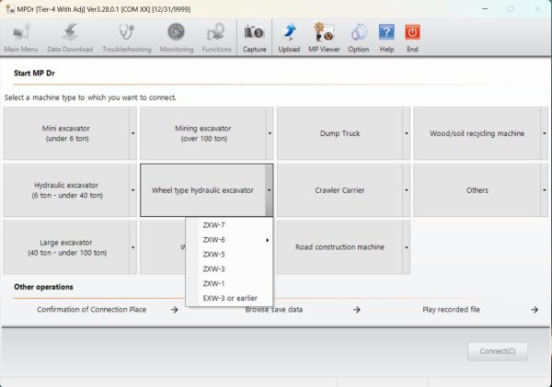552x387 pixels.
Task: Click the Connect(C) button
Action: [498, 351]
